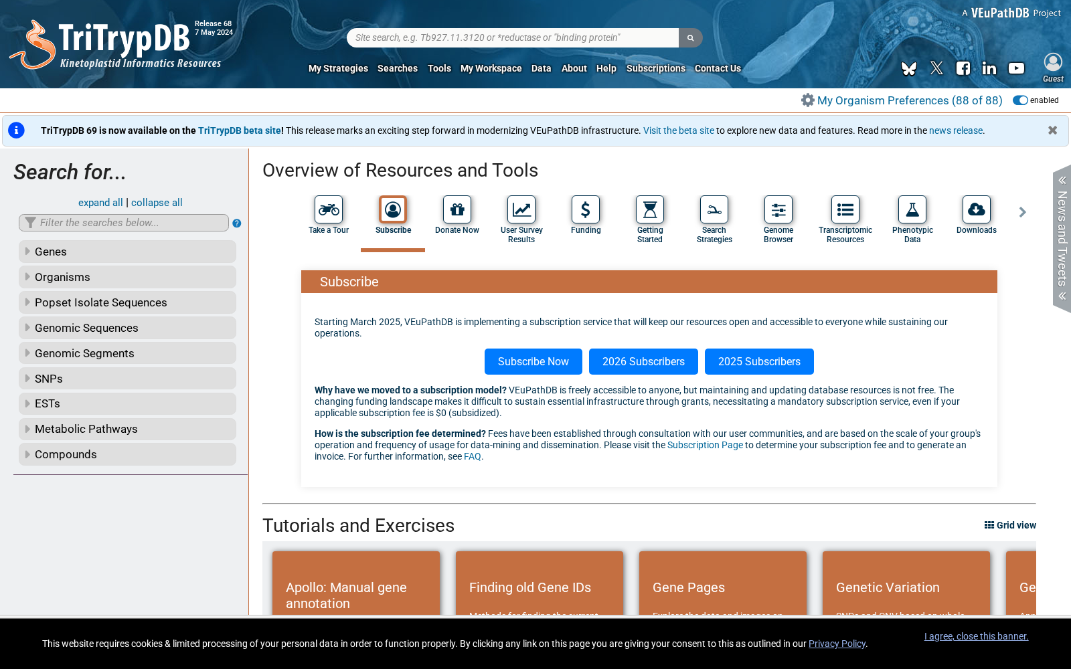
Task: Open the Tools menu
Action: [439, 68]
